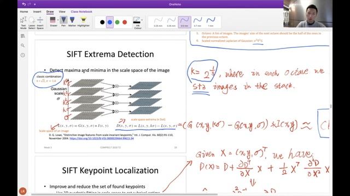
Task: Open the Ink Colour picker
Action: click(x=137, y=23)
